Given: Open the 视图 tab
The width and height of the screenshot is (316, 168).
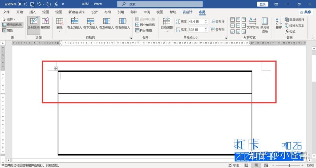Looking at the screenshot, I should (x=160, y=12).
